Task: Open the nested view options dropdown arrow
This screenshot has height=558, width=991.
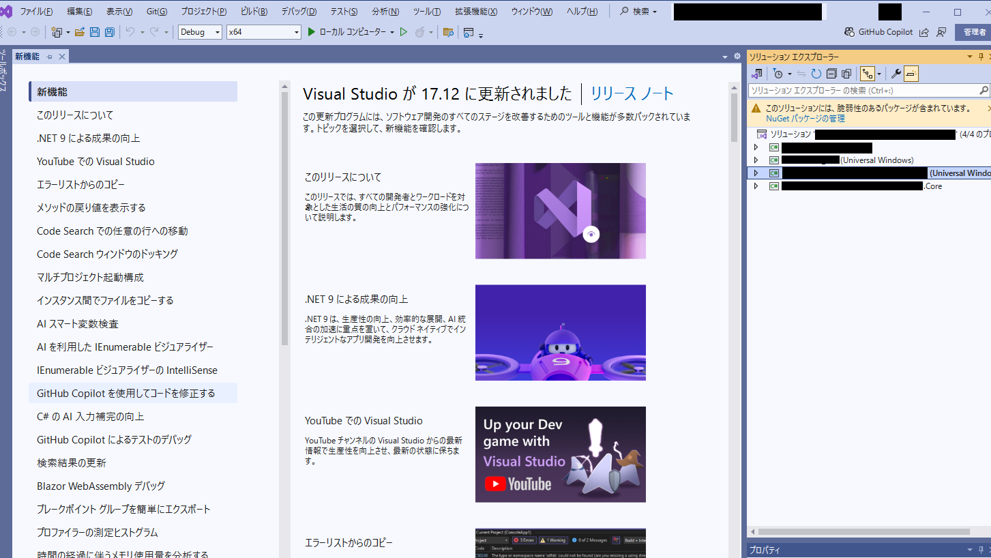Action: point(879,74)
